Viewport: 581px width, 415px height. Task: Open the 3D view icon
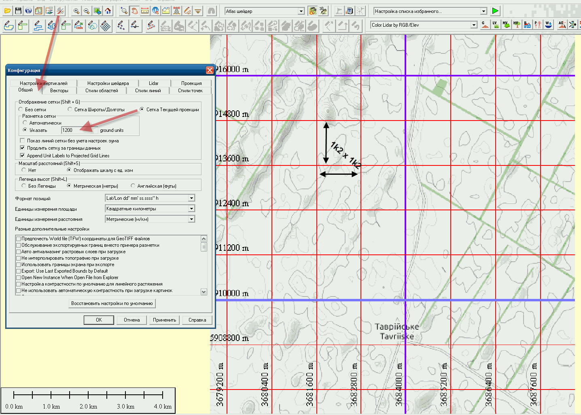(x=323, y=11)
